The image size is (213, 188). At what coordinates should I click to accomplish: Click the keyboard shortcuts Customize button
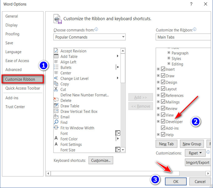click(x=101, y=160)
